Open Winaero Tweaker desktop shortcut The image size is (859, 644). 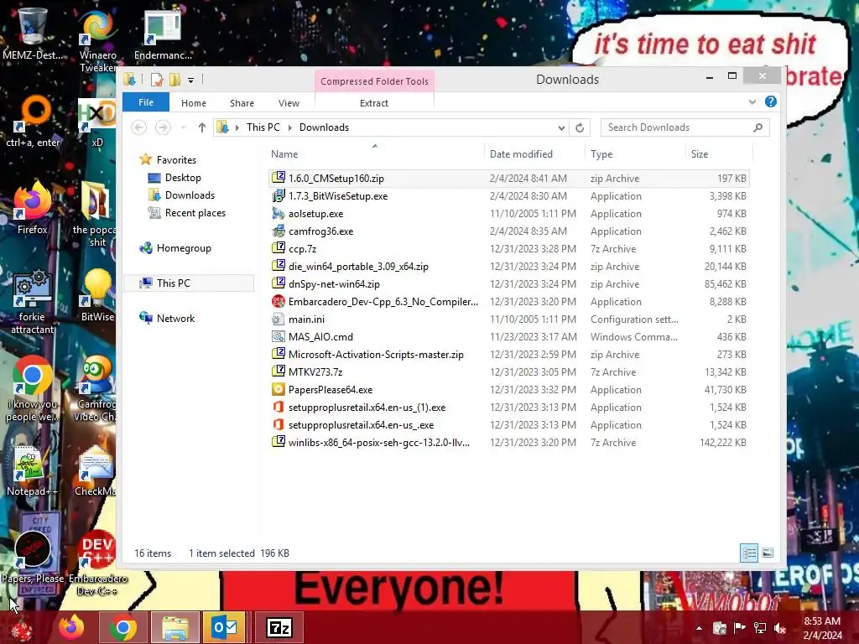pyautogui.click(x=97, y=39)
